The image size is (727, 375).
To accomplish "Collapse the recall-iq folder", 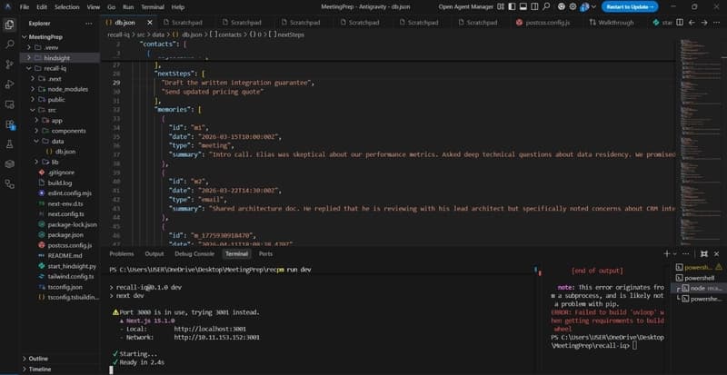I will click(55, 69).
